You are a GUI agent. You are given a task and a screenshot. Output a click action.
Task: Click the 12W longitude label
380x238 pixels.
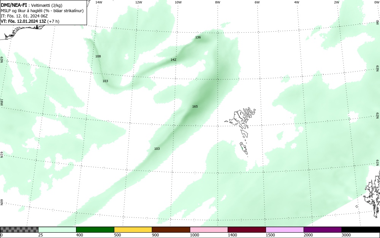[138, 2]
